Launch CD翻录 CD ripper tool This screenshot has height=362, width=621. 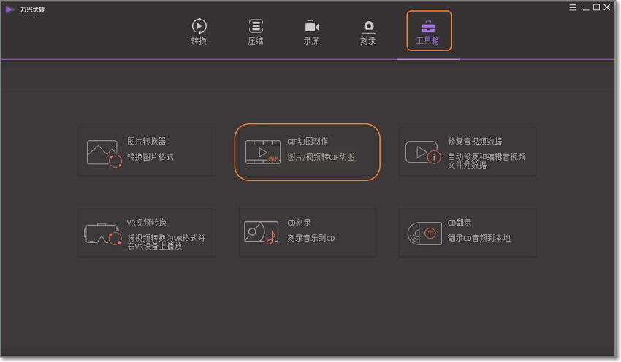[x=468, y=233]
